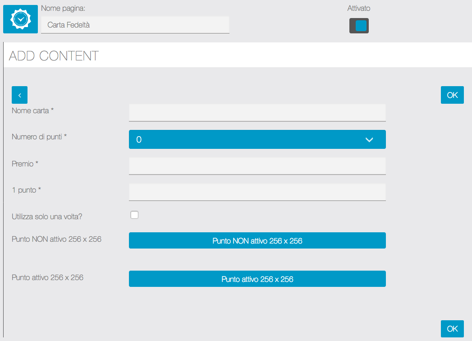Go back using the left chevron button

pos(19,95)
